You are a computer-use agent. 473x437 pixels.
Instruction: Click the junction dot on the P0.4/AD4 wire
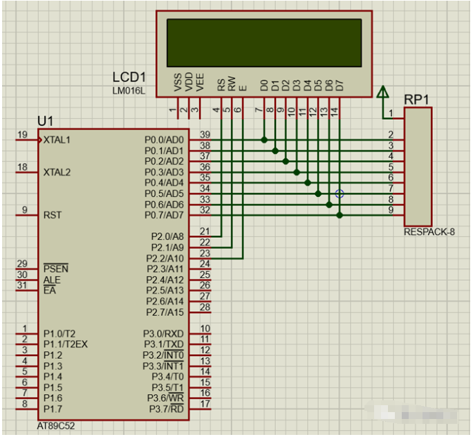coord(308,183)
